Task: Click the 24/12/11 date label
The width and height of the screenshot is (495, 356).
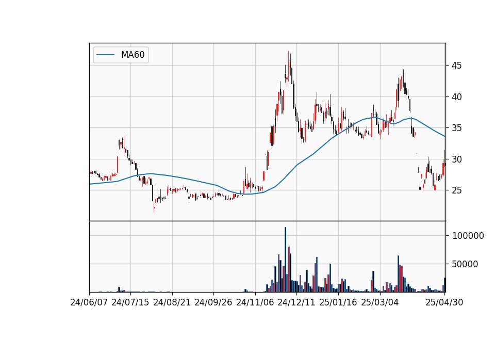Action: (x=296, y=302)
